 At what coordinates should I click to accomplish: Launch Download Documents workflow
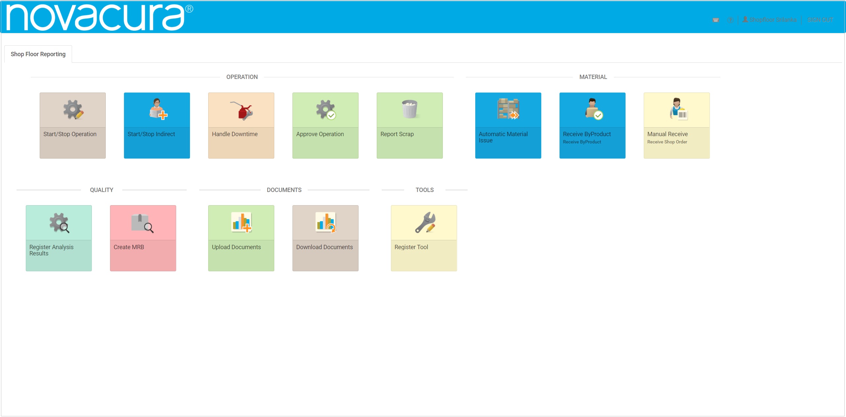(325, 238)
